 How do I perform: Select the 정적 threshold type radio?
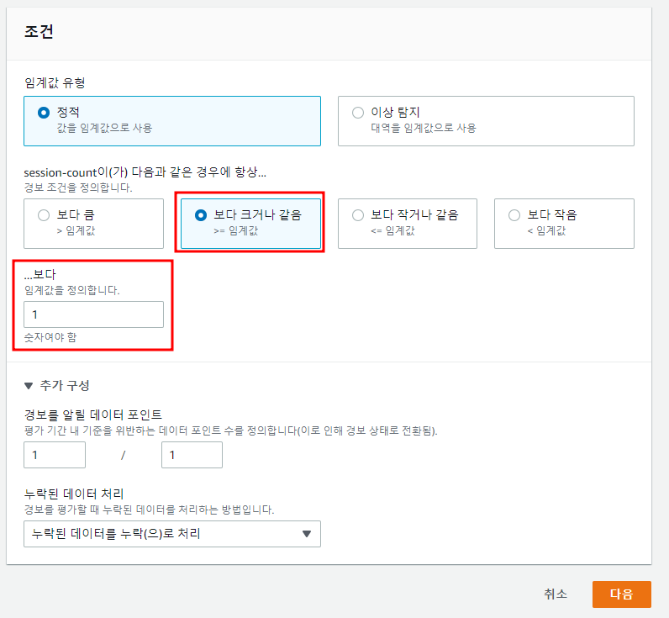pos(44,113)
